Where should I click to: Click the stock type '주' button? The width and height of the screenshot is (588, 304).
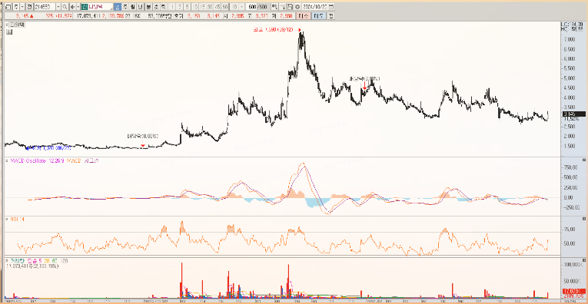tap(16, 7)
